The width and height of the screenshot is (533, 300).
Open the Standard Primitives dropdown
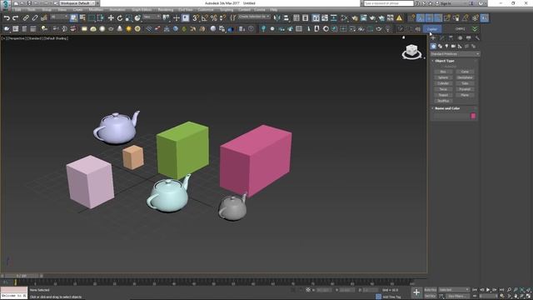[455, 54]
